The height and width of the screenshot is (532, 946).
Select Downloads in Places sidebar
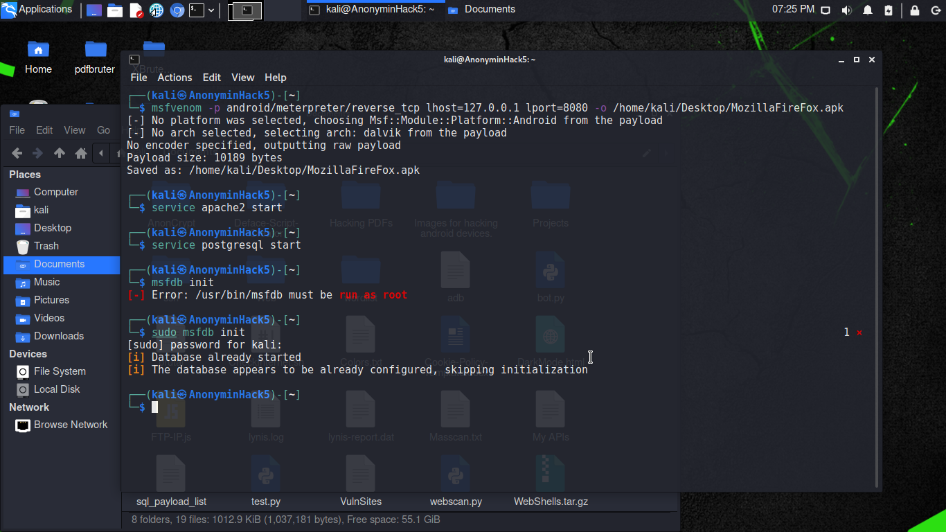(x=62, y=336)
